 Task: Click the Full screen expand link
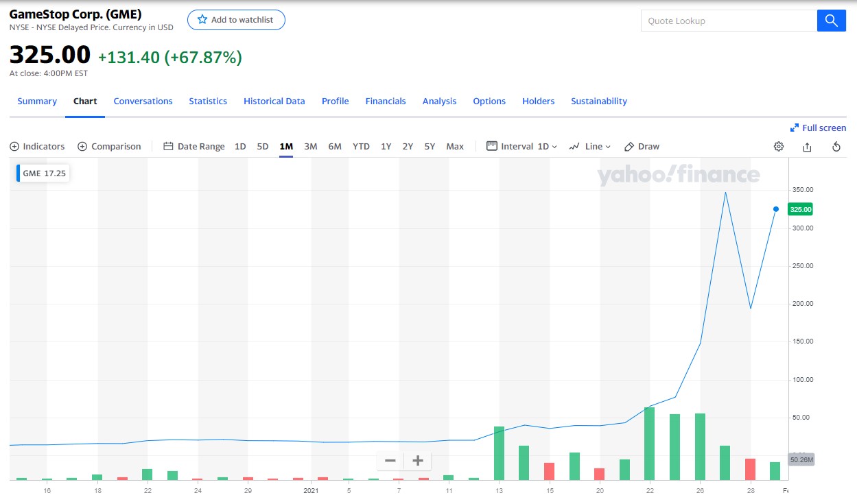pyautogui.click(x=818, y=128)
